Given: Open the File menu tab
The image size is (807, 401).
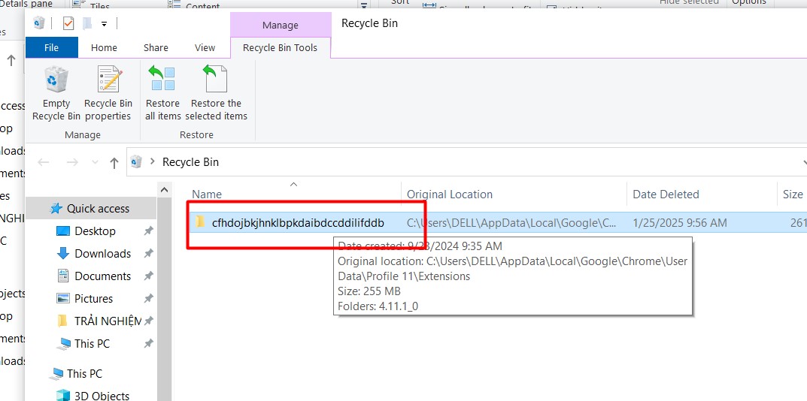Looking at the screenshot, I should pyautogui.click(x=51, y=47).
